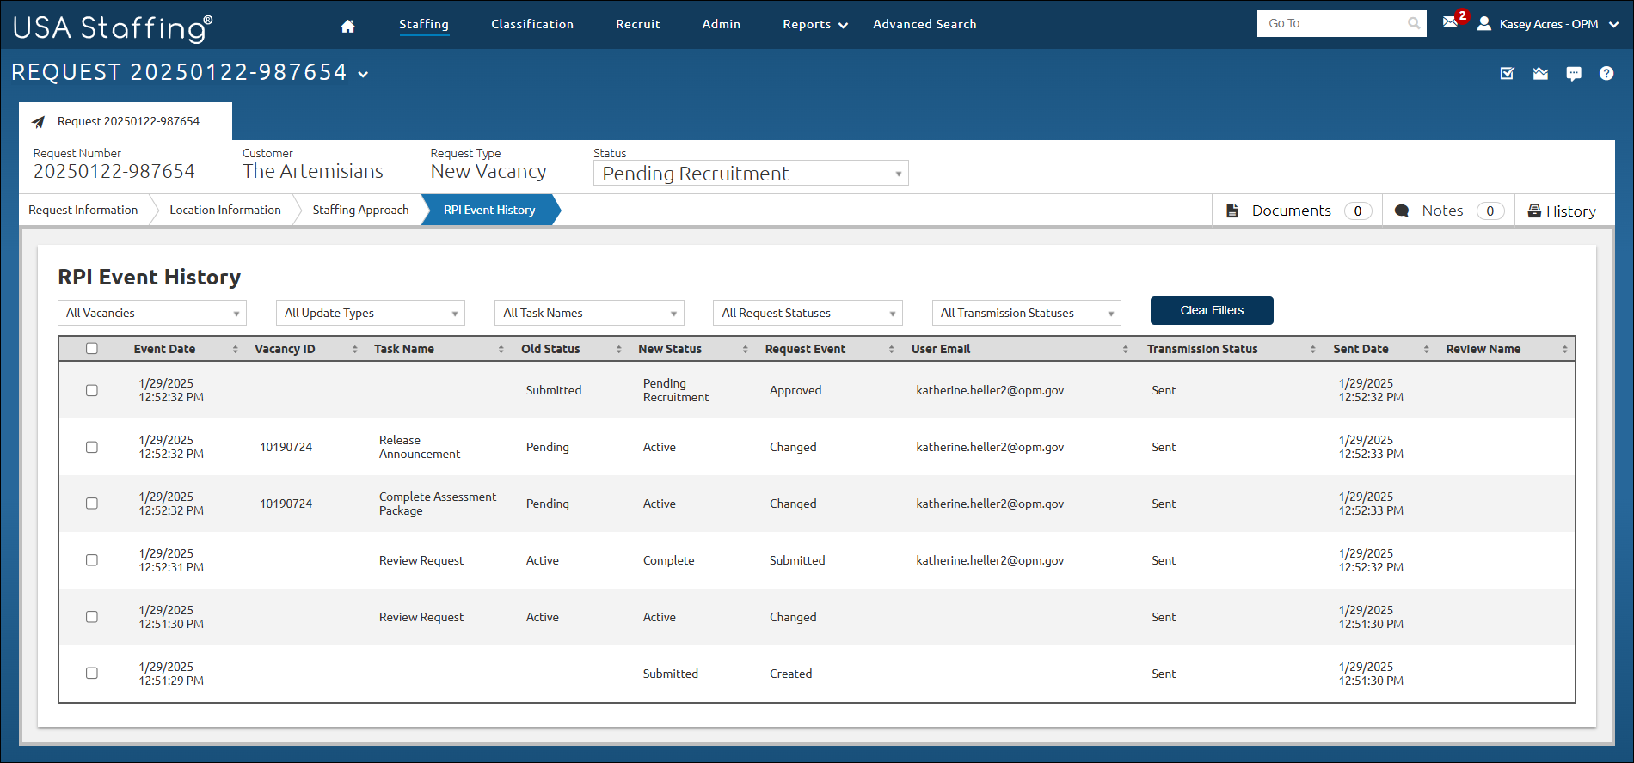Open the Pending Recruitment status dropdown
The image size is (1634, 763).
coord(751,174)
